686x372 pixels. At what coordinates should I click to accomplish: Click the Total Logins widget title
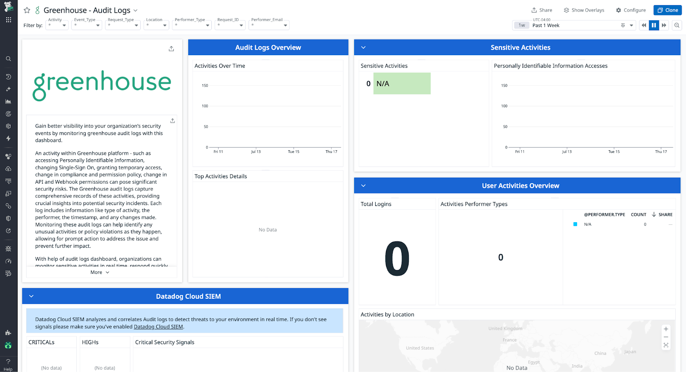point(376,204)
